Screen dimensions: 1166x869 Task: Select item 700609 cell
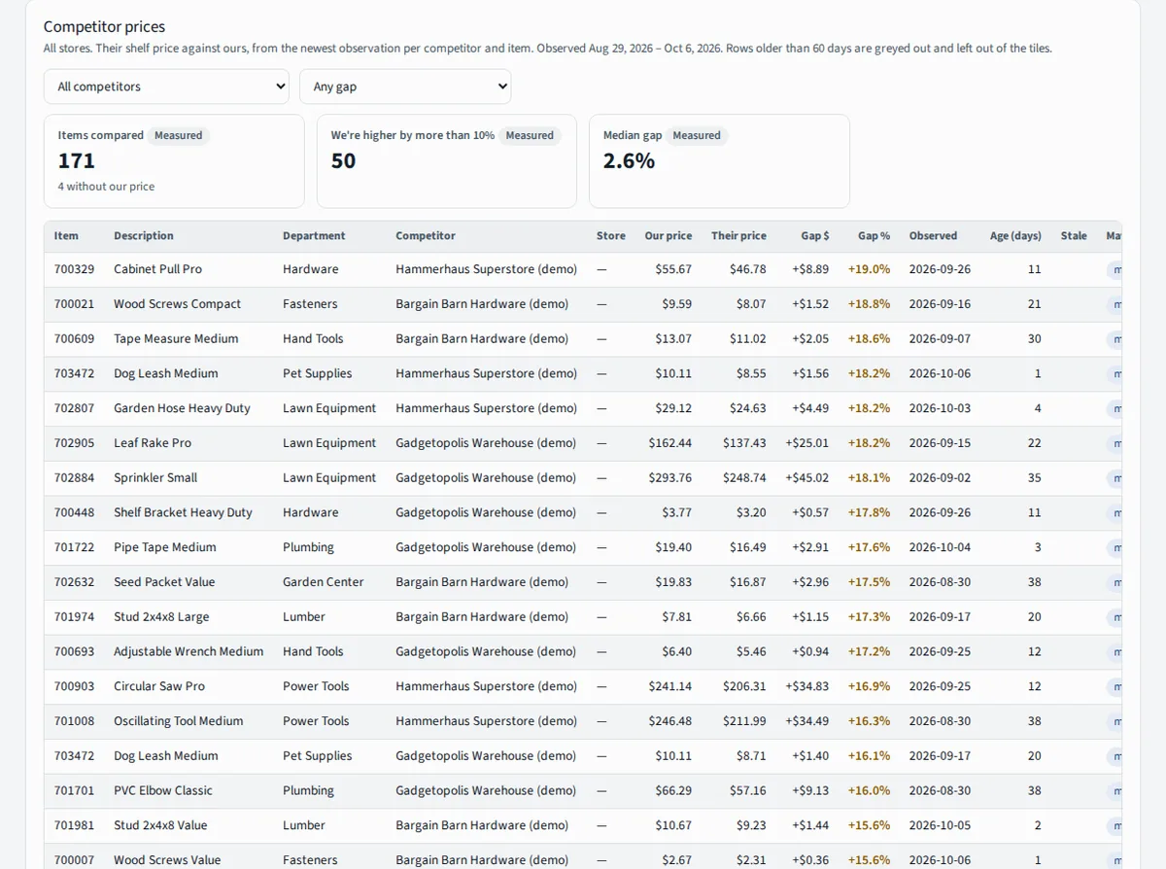[75, 339]
